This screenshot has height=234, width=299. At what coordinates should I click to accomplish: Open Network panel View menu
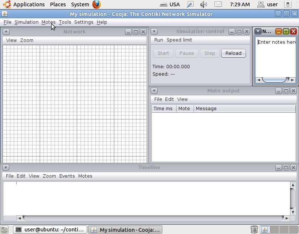pos(11,40)
